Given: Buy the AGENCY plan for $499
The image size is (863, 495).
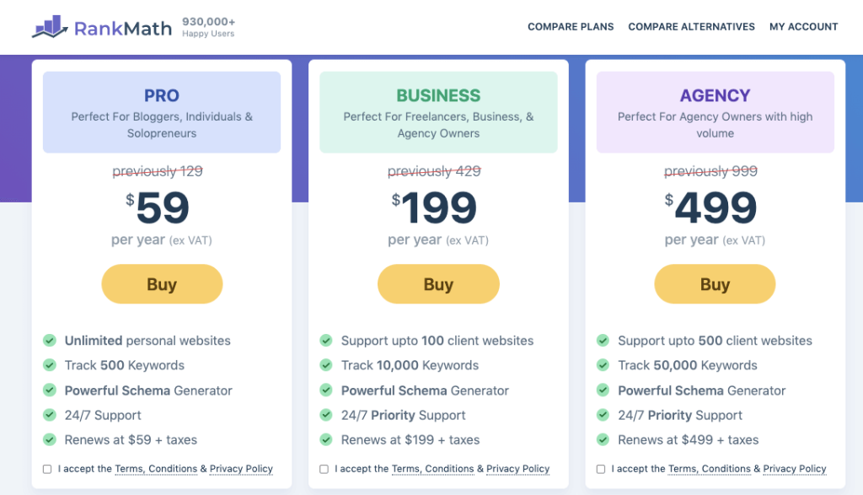Looking at the screenshot, I should coord(715,284).
